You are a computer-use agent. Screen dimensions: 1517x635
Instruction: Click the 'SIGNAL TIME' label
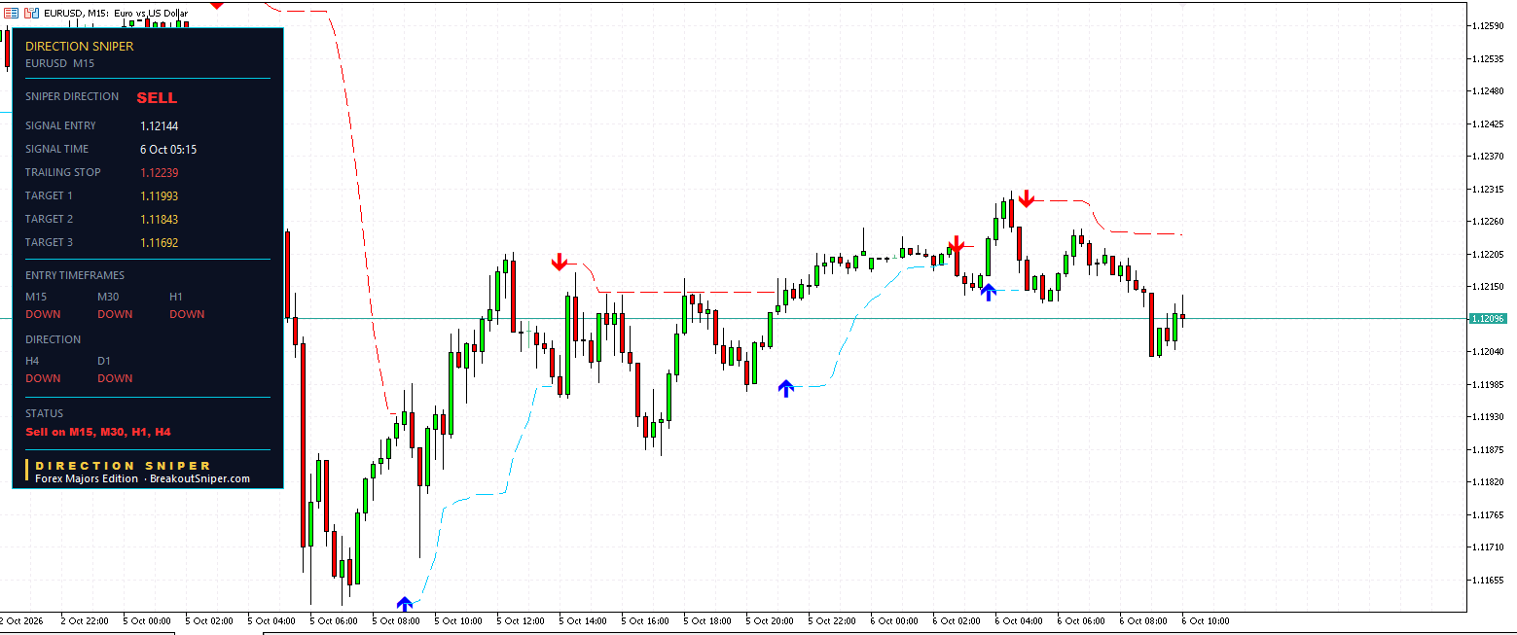tap(56, 149)
